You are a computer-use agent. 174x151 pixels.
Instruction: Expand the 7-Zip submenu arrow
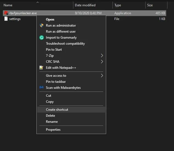click(102, 56)
